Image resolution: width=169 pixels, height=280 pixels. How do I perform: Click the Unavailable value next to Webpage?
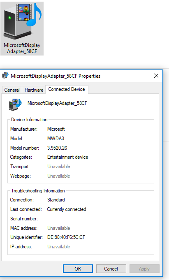[59, 176]
